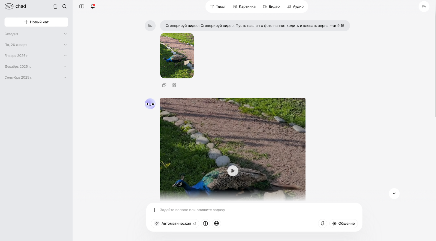Click the Общение voice chat button
This screenshot has height=241, width=436.
(344, 223)
